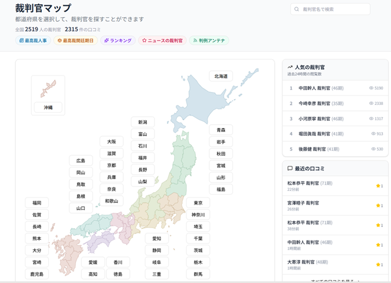
Task: Select the 千葉 prefecture button
Action: pos(198,238)
